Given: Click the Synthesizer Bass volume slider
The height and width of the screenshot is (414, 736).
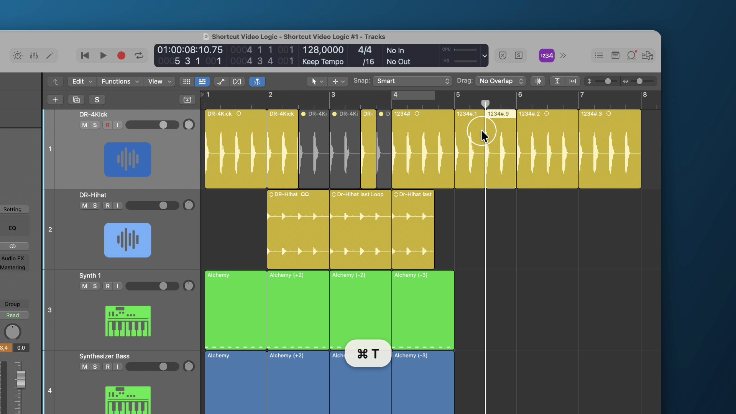Looking at the screenshot, I should click(x=152, y=367).
